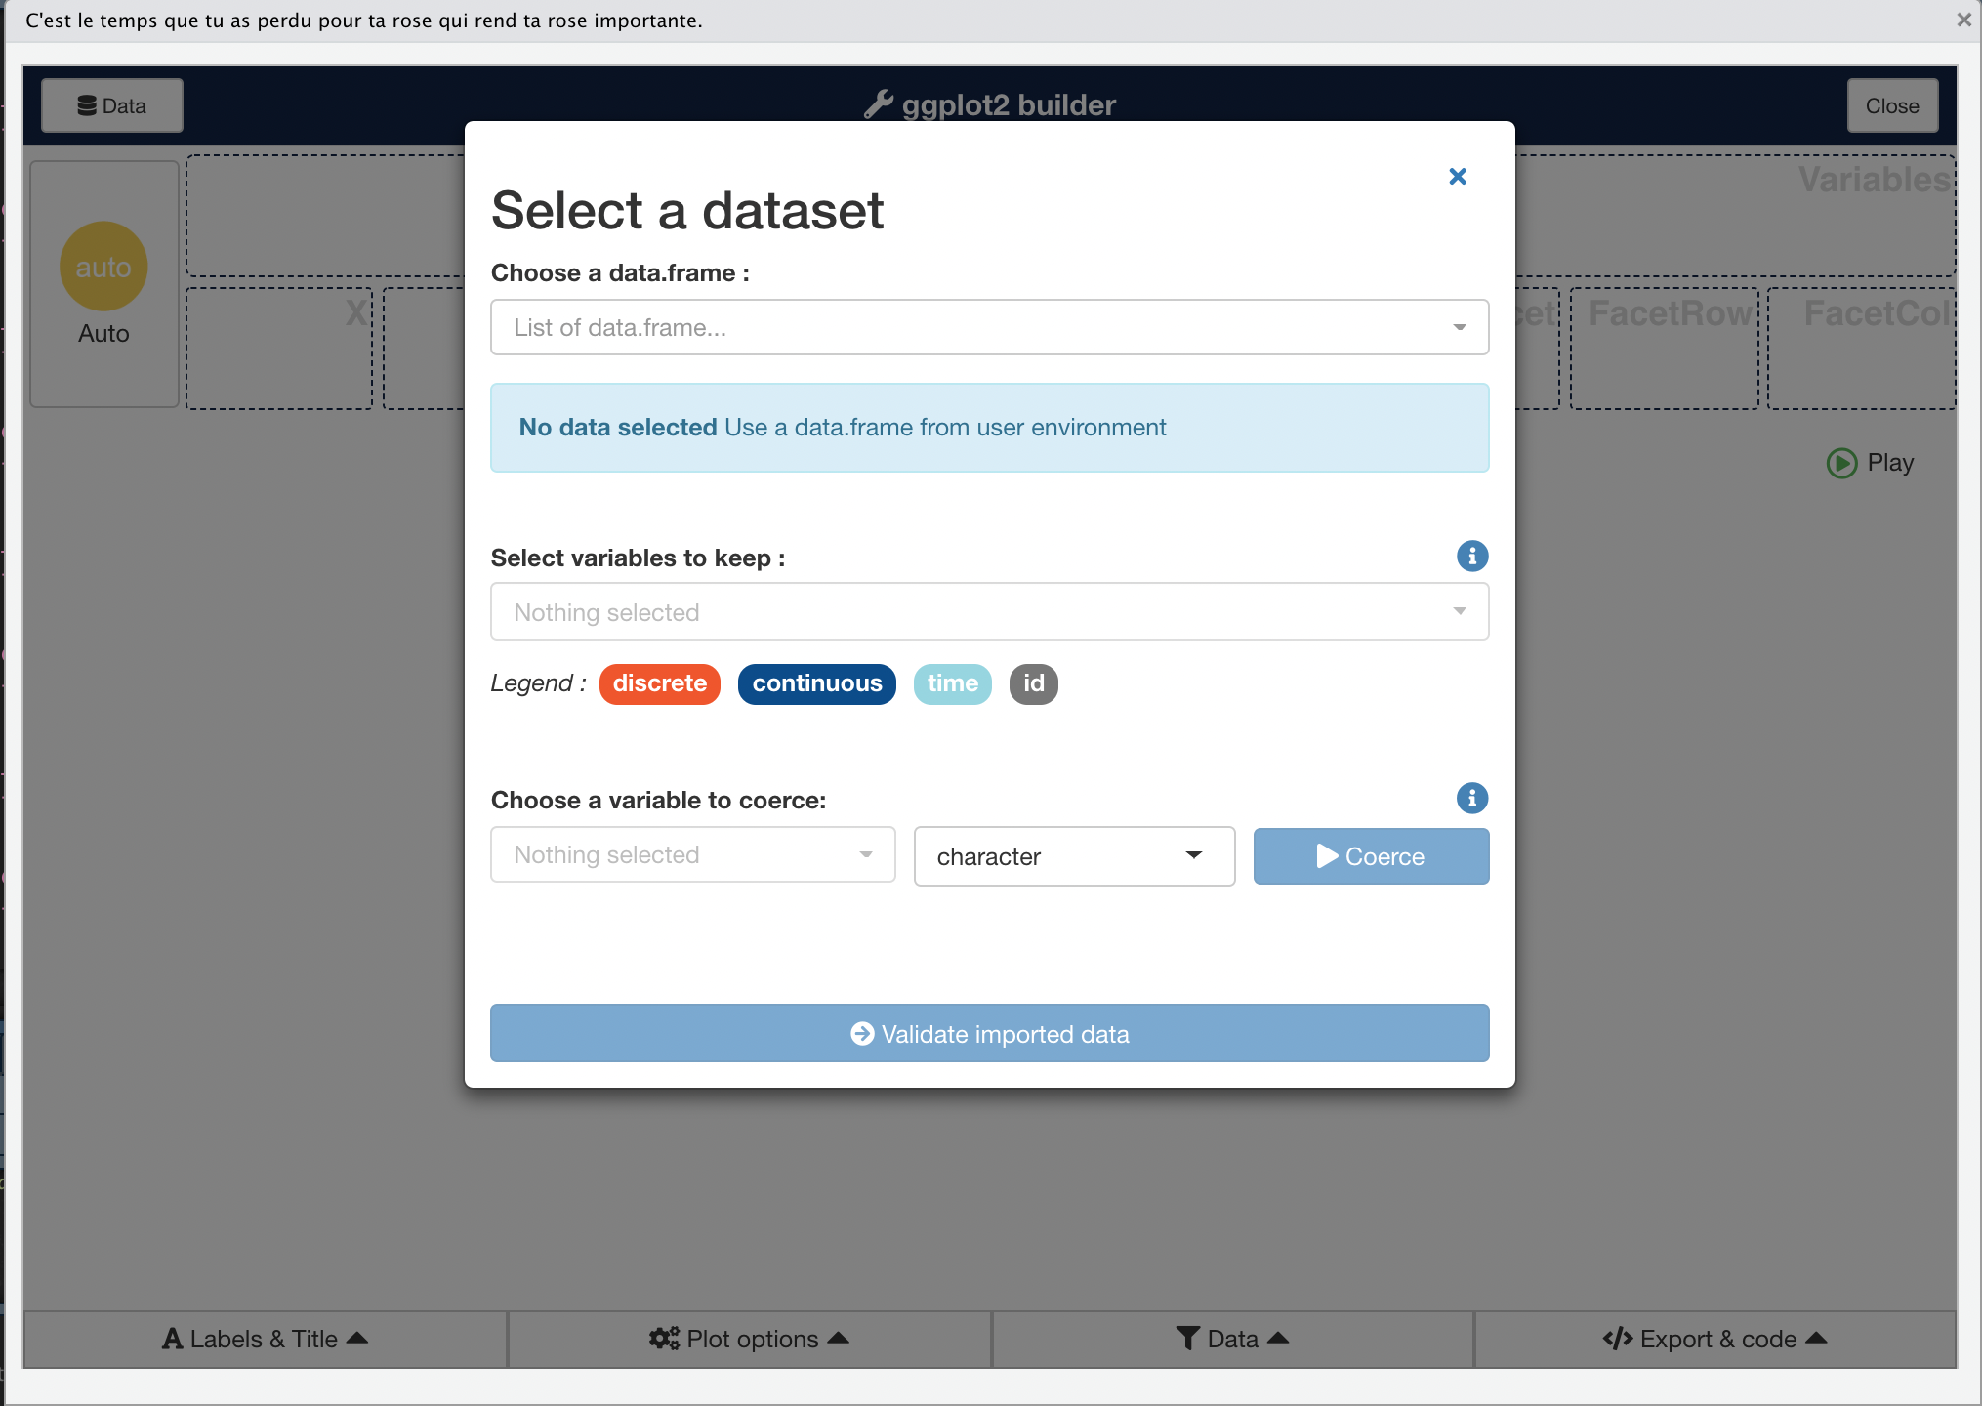Open the Select variables to keep dropdown
The image size is (1982, 1406).
(x=989, y=612)
